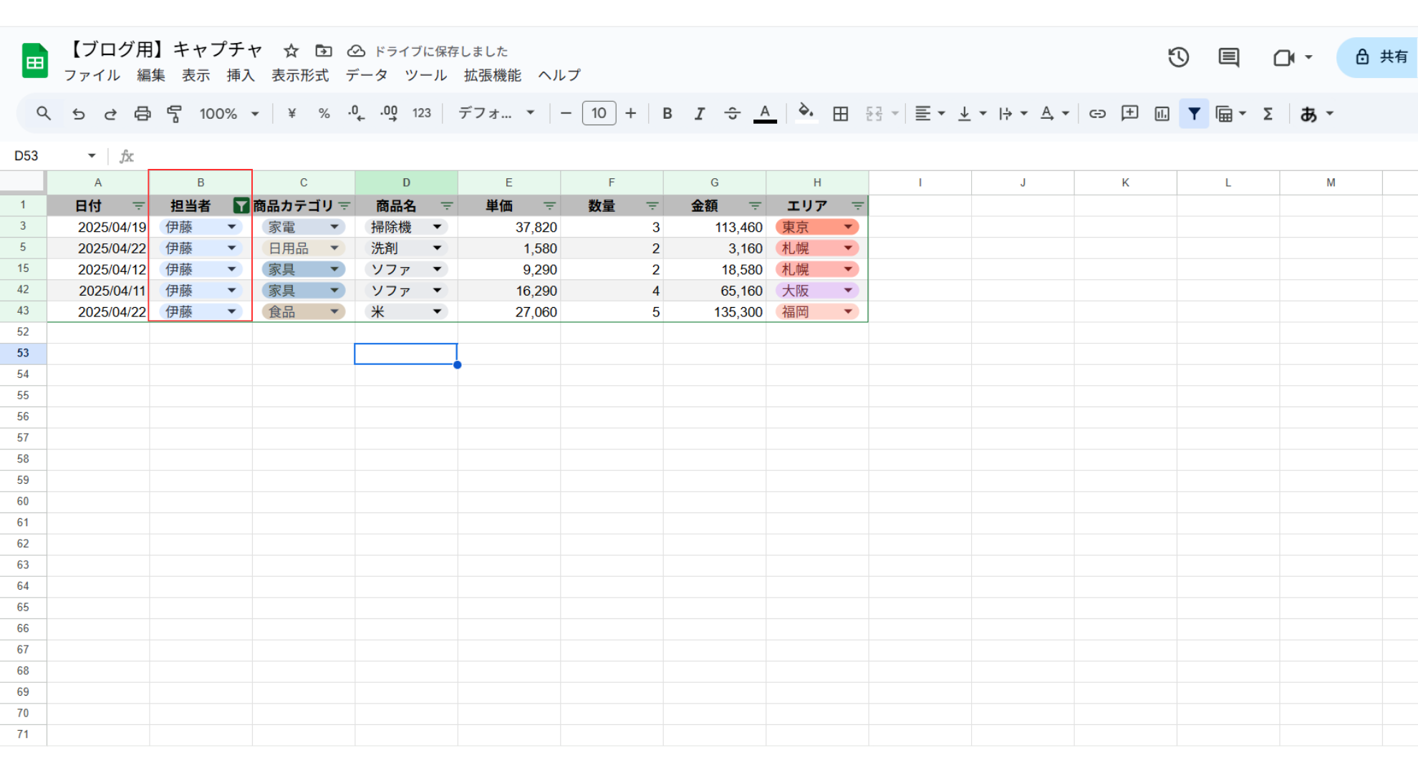The height and width of the screenshot is (773, 1418).
Task: Select the paint format roller icon
Action: tap(174, 114)
